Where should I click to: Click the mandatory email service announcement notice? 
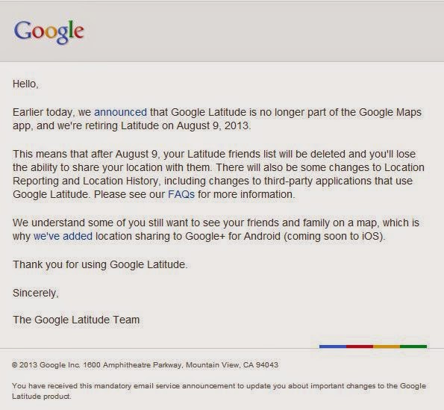pyautogui.click(x=219, y=391)
